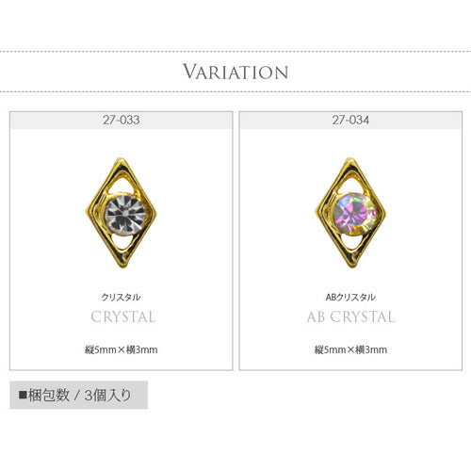Click right card size text 縦5mm×横3mm

point(350,349)
